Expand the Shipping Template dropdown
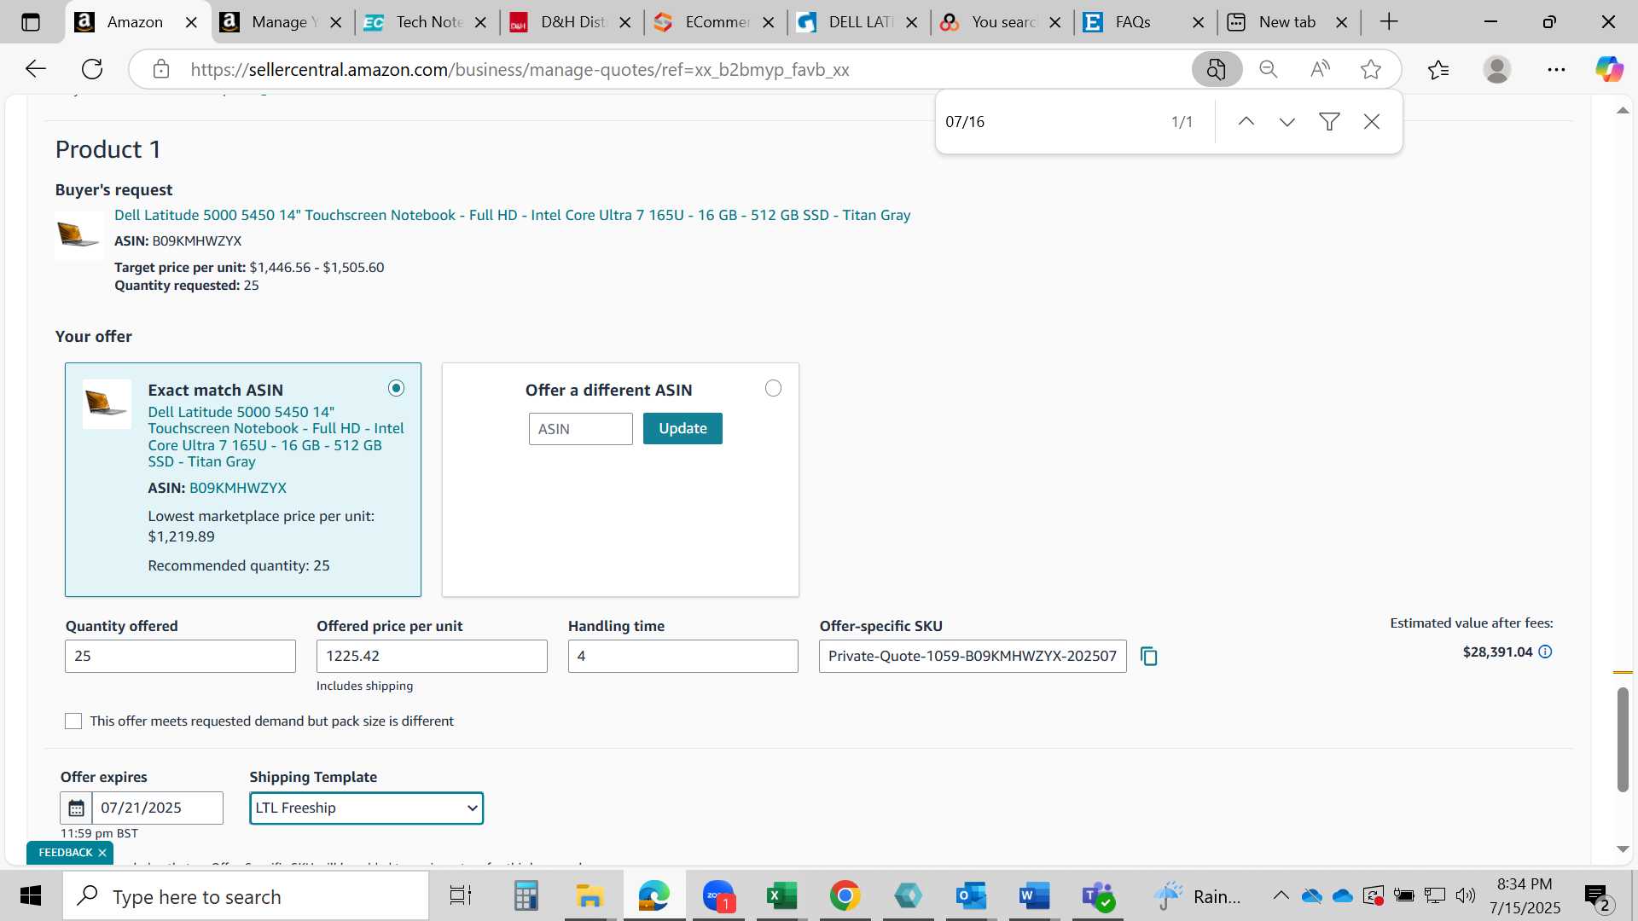Screen dimensions: 1638x921 click(367, 808)
